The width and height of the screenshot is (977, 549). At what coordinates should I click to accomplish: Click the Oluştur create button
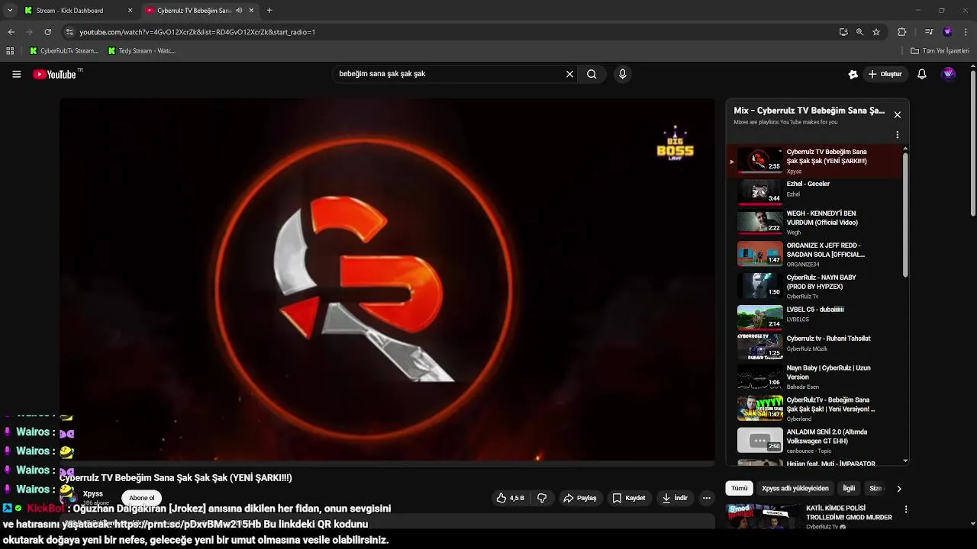coord(885,74)
